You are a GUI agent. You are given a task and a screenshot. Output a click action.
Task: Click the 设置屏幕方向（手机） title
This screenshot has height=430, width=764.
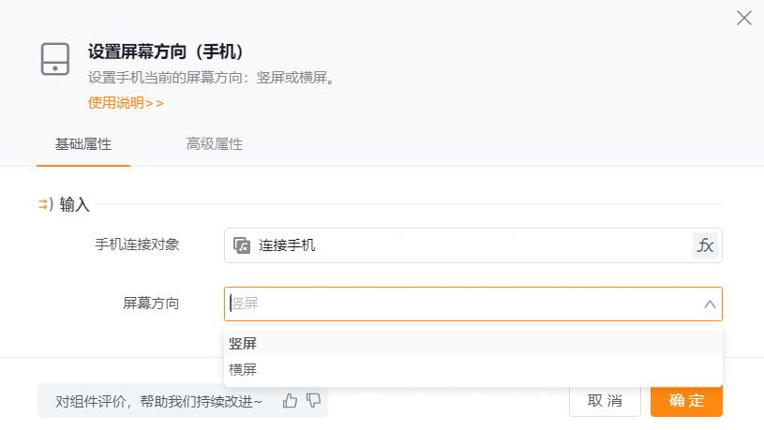(x=172, y=52)
